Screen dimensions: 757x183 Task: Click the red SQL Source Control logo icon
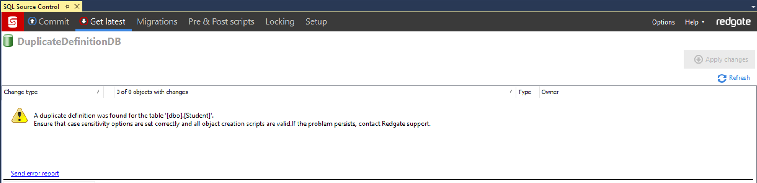pos(13,22)
